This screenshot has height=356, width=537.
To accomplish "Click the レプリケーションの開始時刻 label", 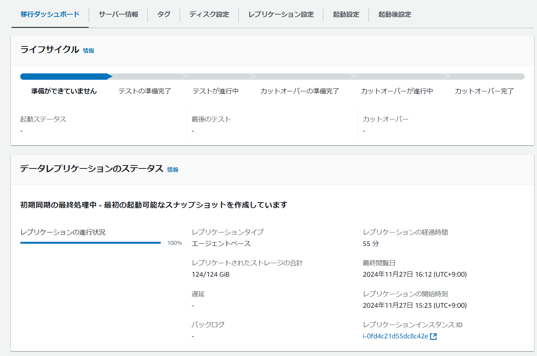I will click(405, 294).
